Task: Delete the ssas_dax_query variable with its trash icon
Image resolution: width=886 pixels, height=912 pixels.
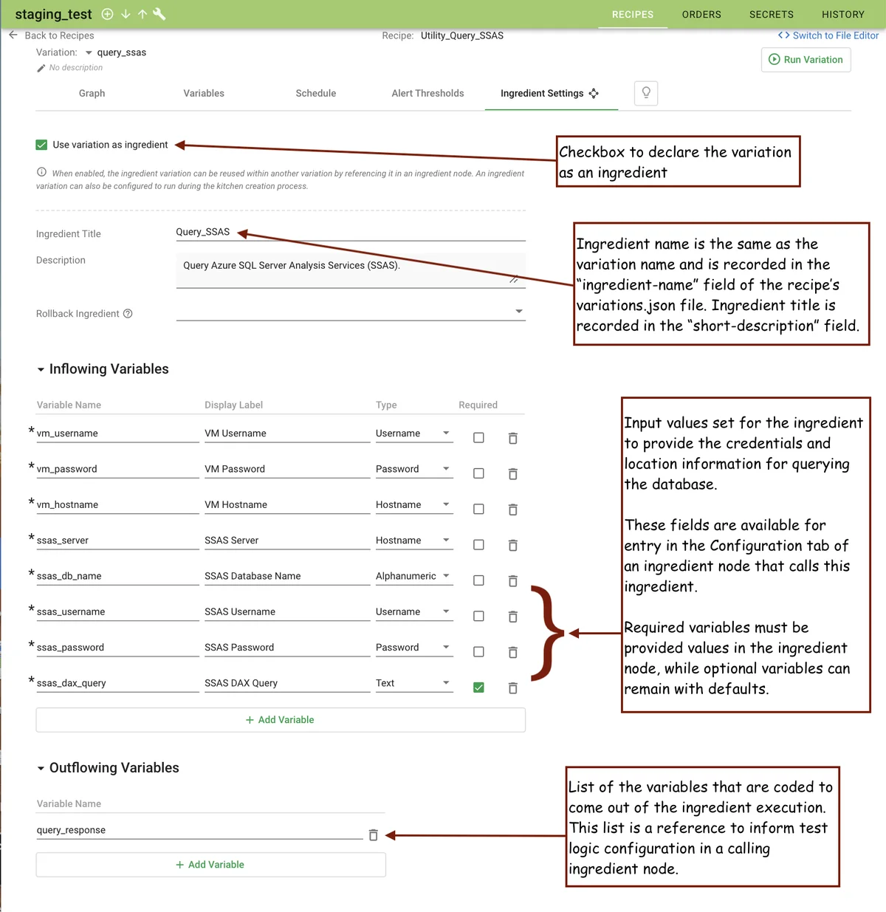Action: click(512, 688)
